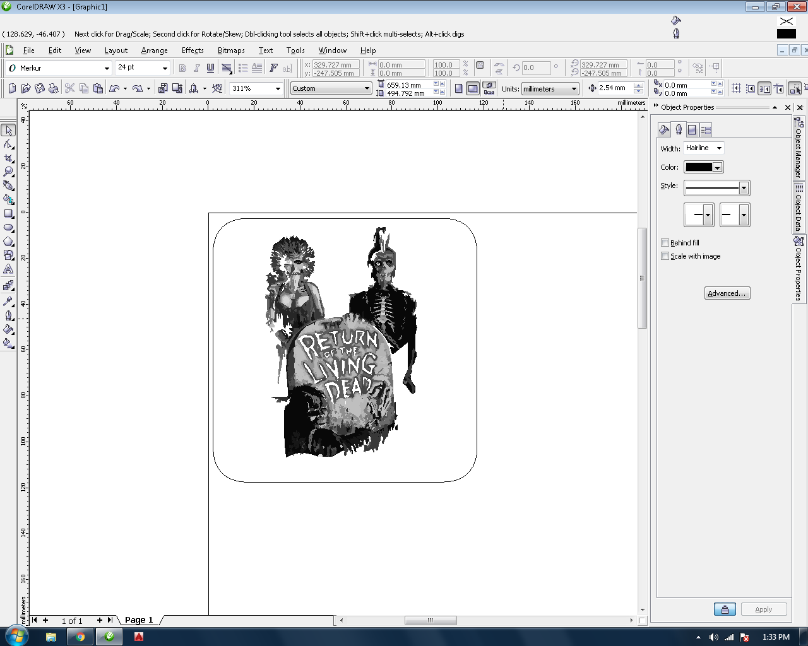Image resolution: width=808 pixels, height=646 pixels.
Task: Undo the last action
Action: point(115,88)
